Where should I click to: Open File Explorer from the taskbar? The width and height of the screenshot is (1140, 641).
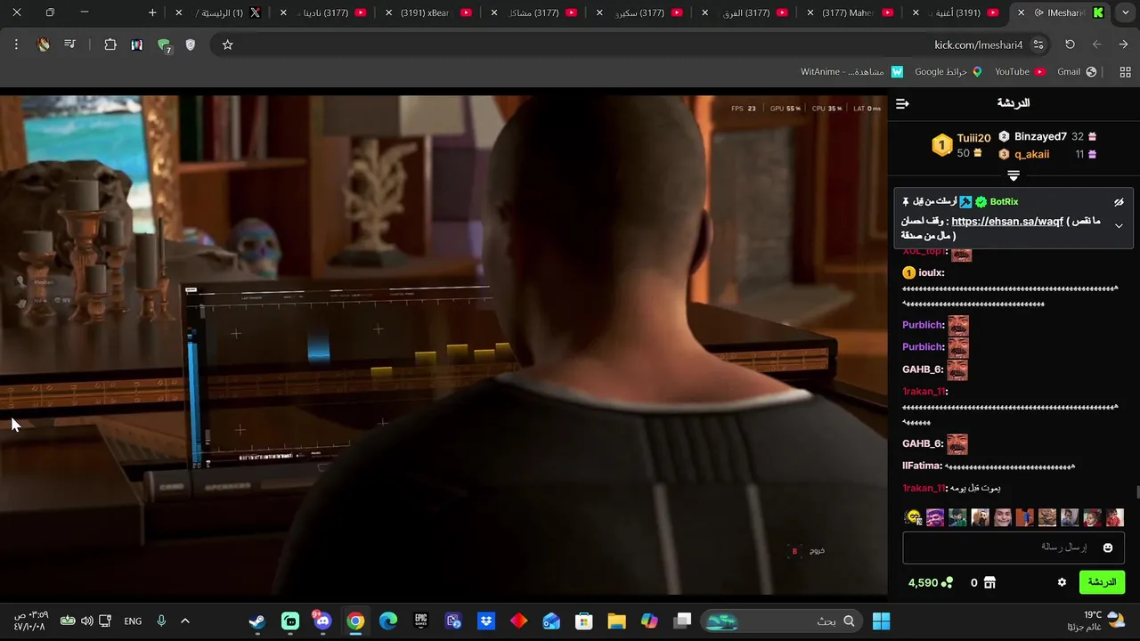pos(616,621)
